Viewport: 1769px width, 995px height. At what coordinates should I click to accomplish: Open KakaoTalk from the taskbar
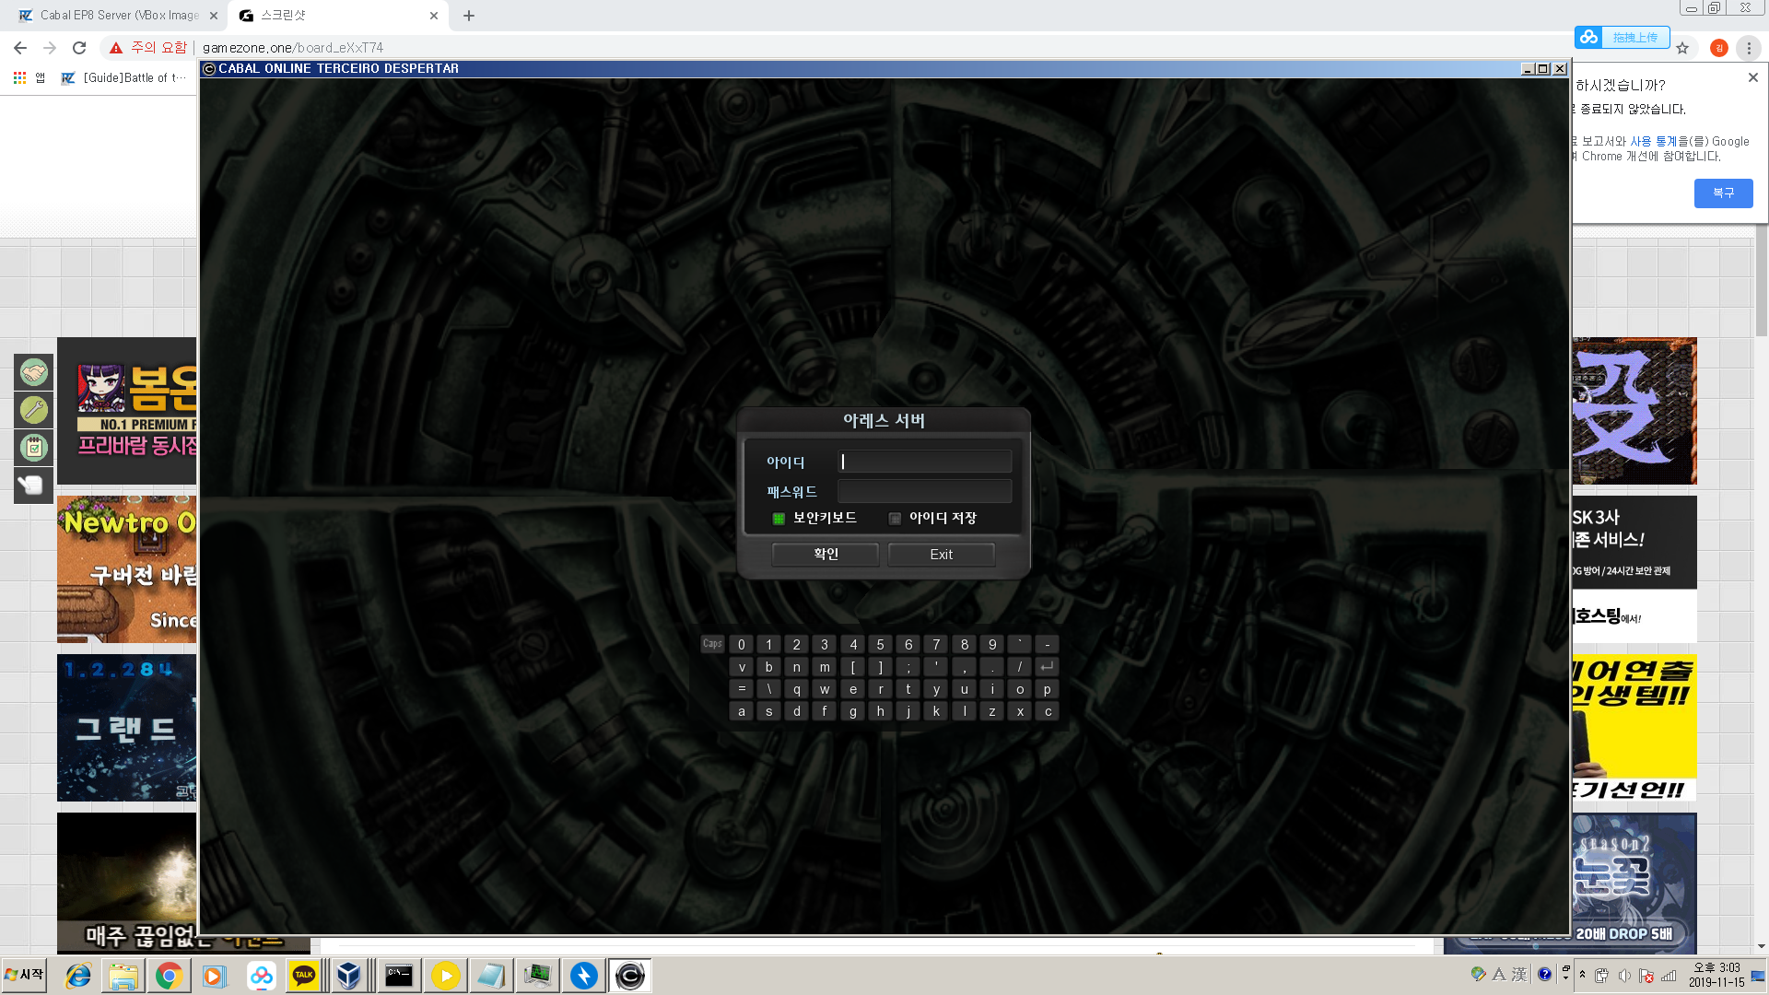[304, 976]
